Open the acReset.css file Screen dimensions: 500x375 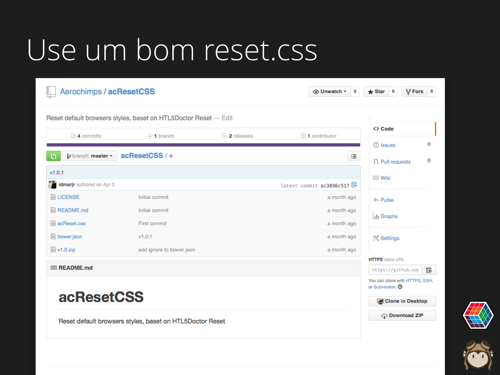tap(71, 224)
